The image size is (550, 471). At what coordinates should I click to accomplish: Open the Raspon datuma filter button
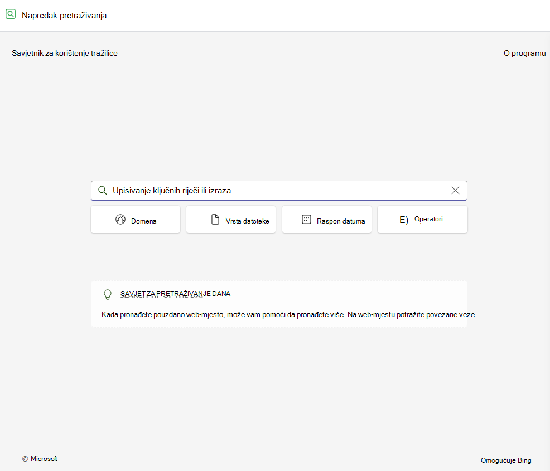[326, 220]
